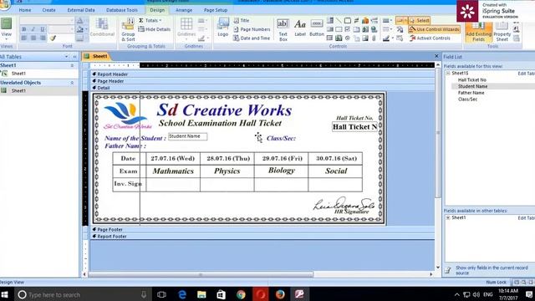Open Windows Start menu
535x301 pixels.
pos(5,294)
